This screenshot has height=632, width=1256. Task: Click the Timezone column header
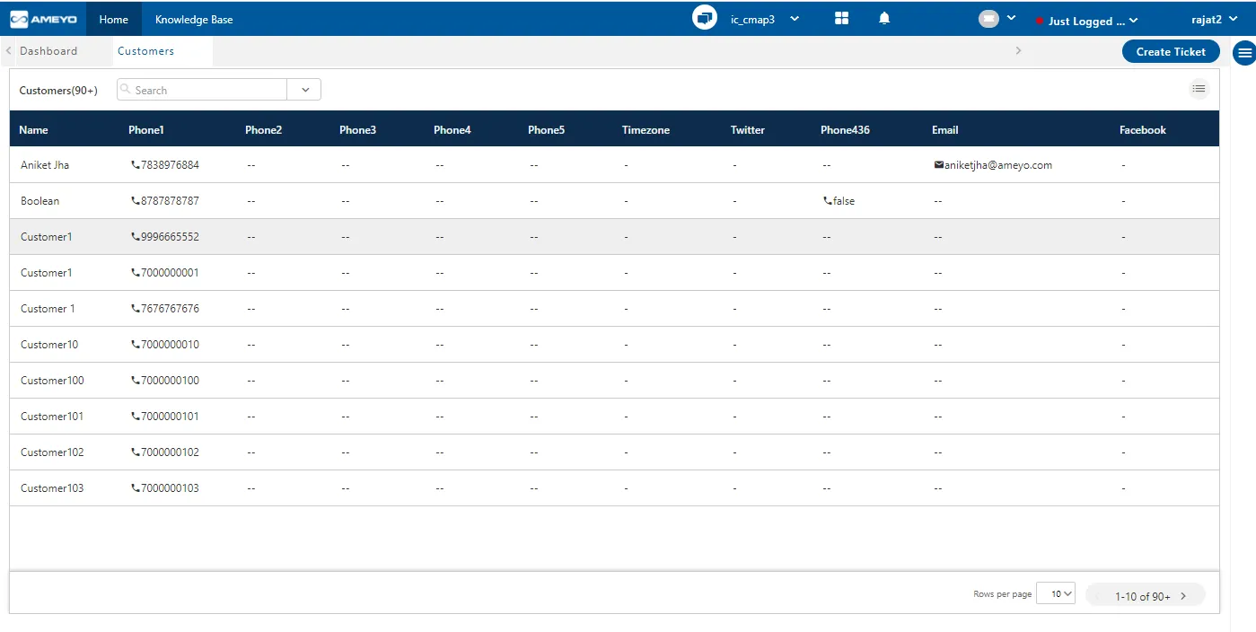click(646, 130)
